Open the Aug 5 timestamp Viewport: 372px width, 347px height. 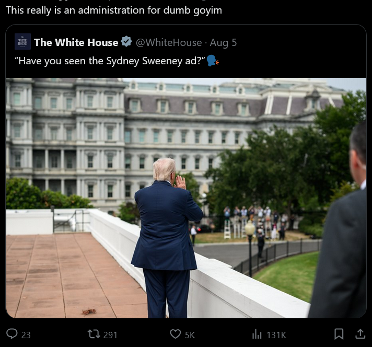(x=223, y=43)
